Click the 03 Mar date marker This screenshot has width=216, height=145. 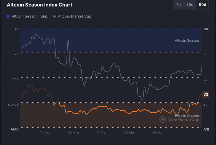click(x=74, y=132)
